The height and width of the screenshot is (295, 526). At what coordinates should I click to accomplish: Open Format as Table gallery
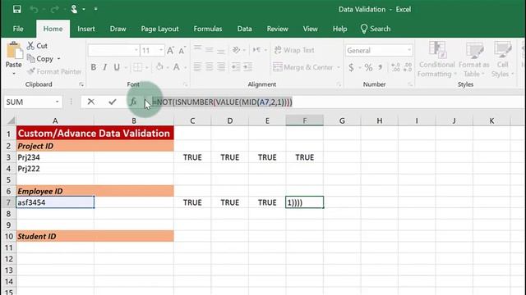coord(474,59)
